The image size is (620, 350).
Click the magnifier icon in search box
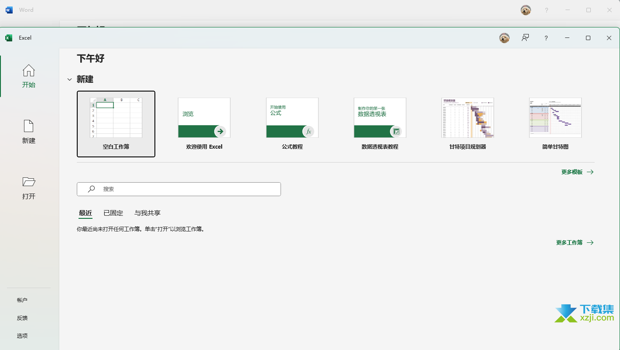point(91,189)
